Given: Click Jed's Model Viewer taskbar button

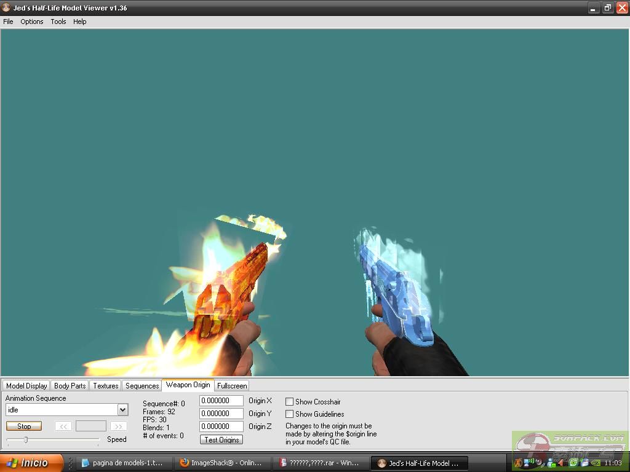Looking at the screenshot, I should 418,463.
